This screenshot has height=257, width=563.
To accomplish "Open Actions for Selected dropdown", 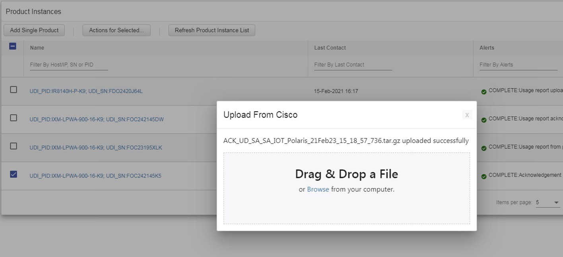I will click(x=116, y=30).
